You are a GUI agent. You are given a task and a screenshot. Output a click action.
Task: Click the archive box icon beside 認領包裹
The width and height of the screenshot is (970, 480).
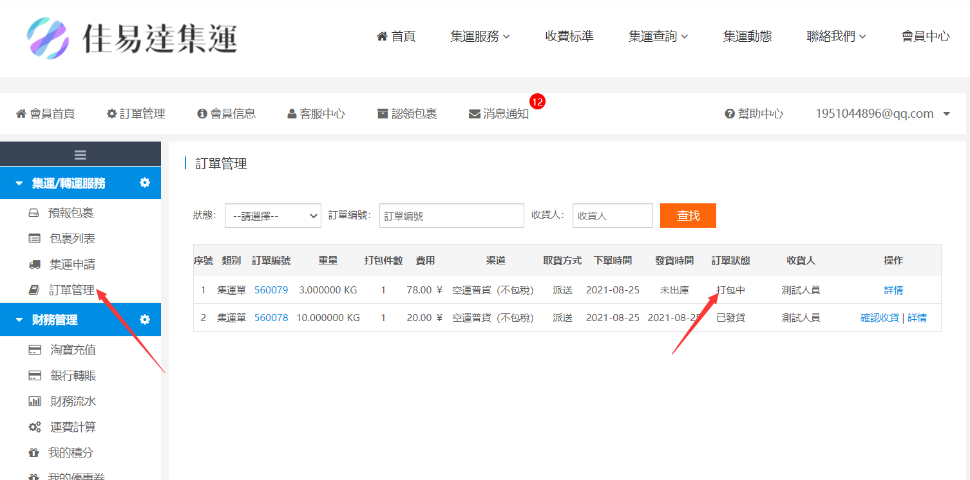(x=383, y=113)
